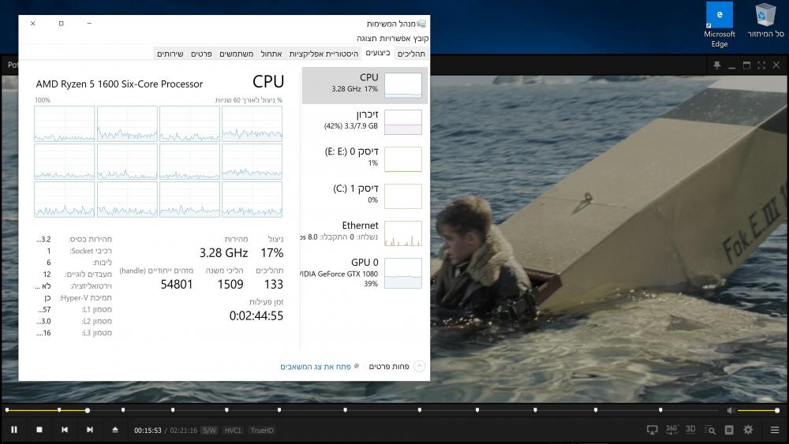Click the eject/open file icon
Image resolution: width=789 pixels, height=444 pixels.
[x=114, y=430]
